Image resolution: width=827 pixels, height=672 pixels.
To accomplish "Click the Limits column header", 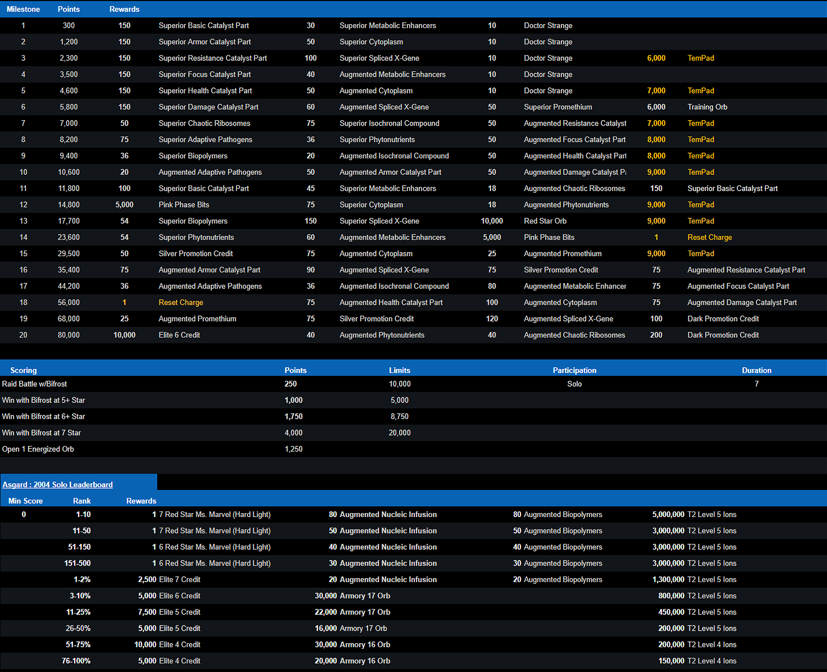I will click(399, 370).
